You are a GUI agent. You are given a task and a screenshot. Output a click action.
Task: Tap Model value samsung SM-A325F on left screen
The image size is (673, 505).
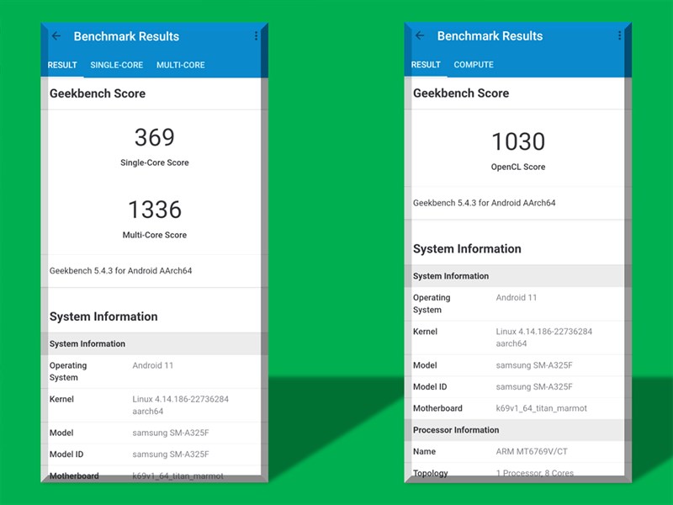click(171, 433)
